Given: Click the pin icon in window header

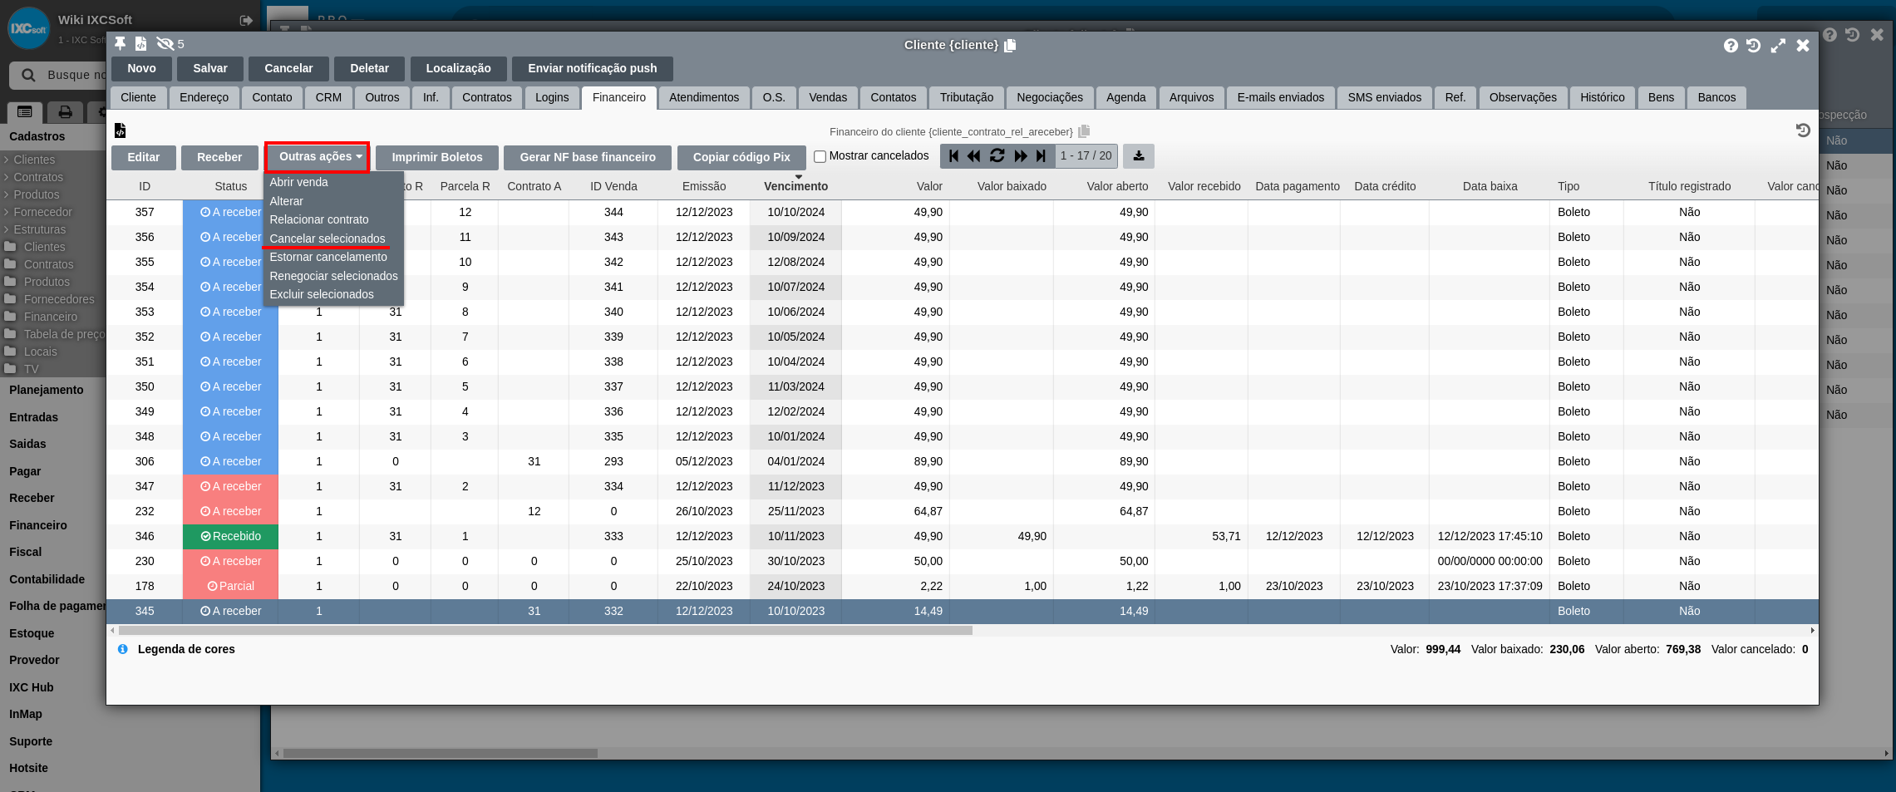Looking at the screenshot, I should (x=121, y=44).
